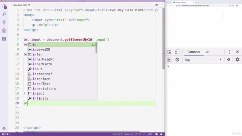Image resolution: width=242 pixels, height=136 pixels.
Task: Toggle the DevTools device toolbar
Action: 177,52
